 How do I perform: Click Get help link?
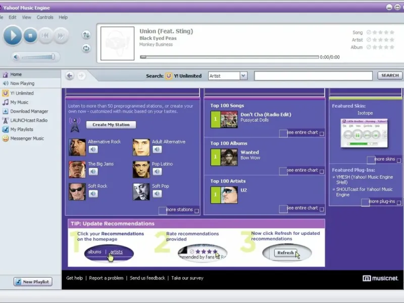point(74,278)
